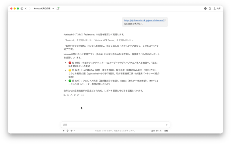231x144 pixels.
Task: Open the small arrow beside sparkle icon
Action: (74, 131)
